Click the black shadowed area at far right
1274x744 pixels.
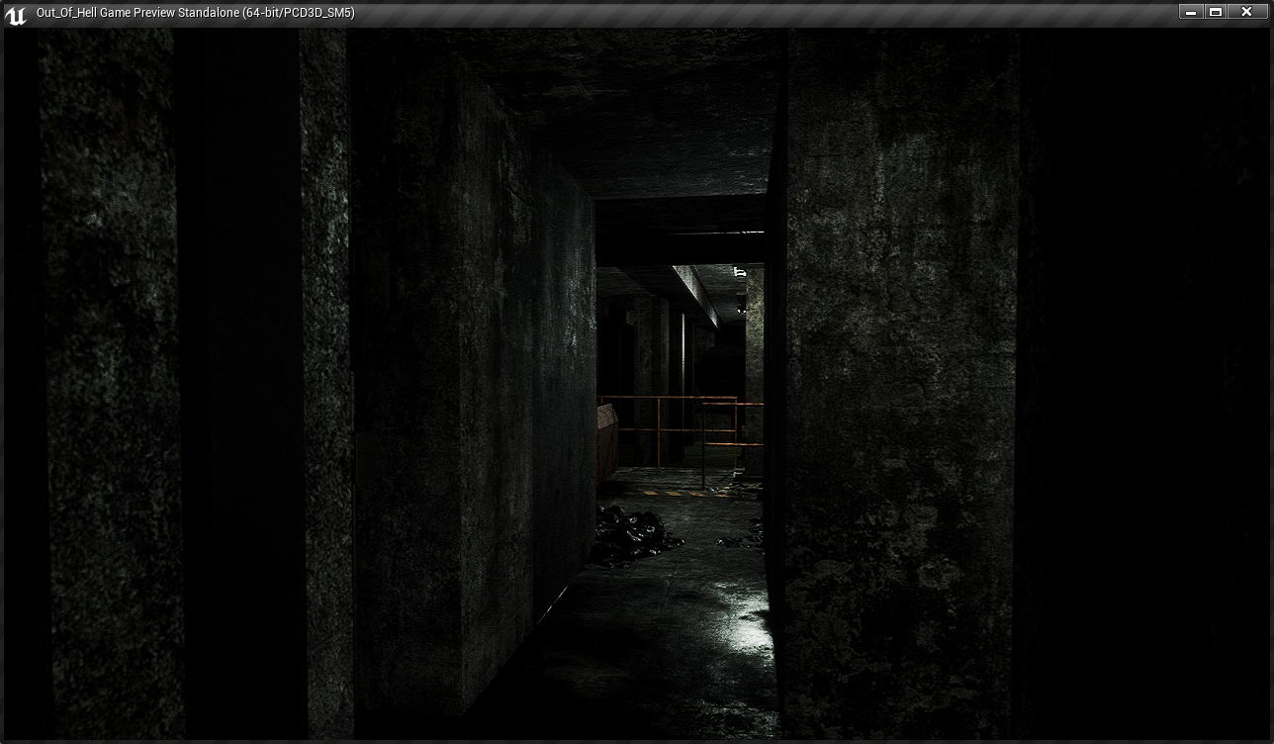(x=1147, y=396)
